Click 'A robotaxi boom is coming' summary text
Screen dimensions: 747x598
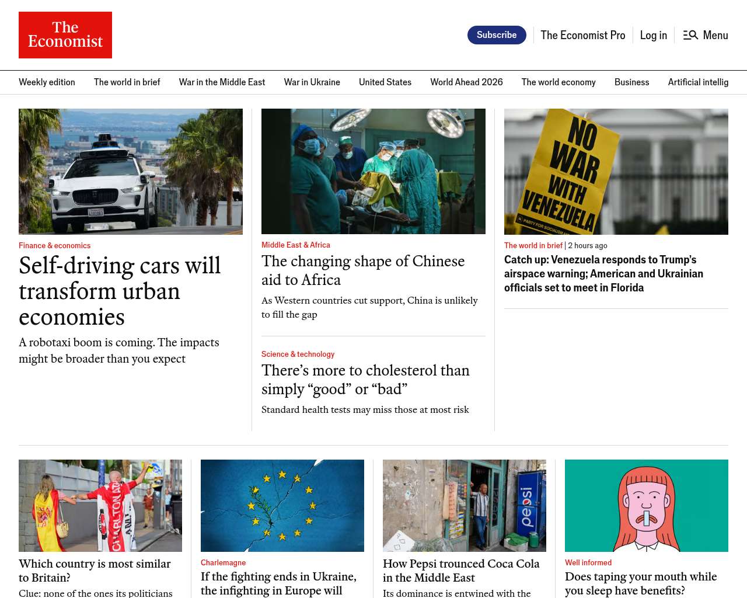pos(119,350)
